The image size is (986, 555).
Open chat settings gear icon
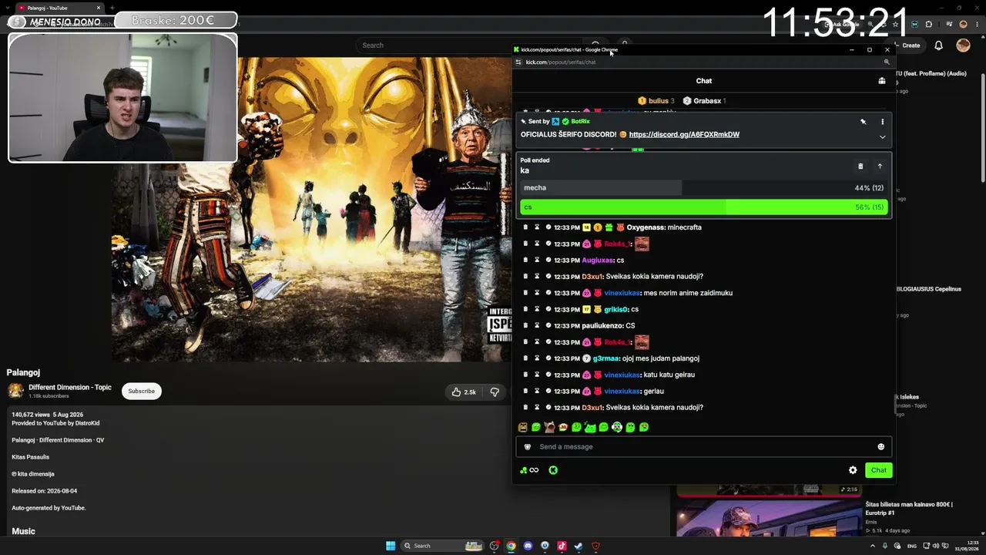coord(853,470)
